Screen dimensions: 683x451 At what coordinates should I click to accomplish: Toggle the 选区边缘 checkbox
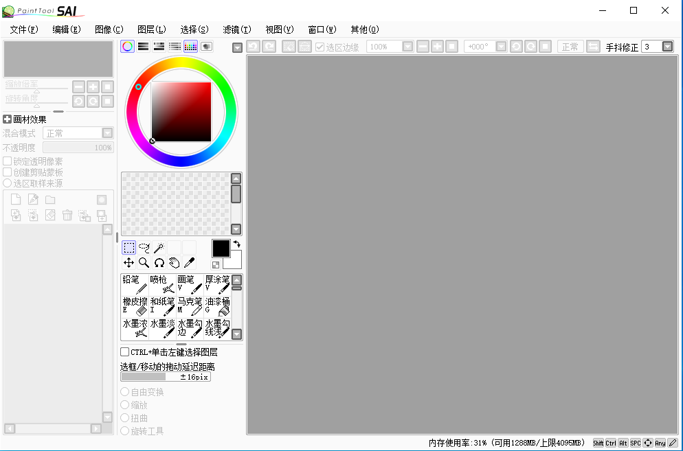(x=320, y=47)
